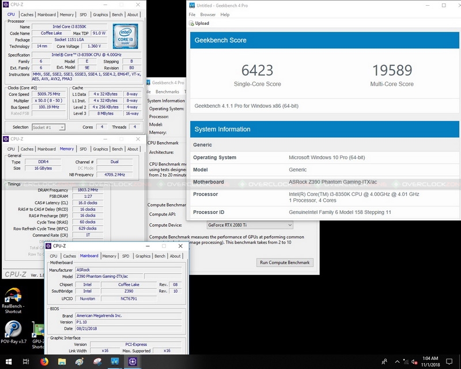This screenshot has width=461, height=369.
Task: Open the taskbar clock showing 1:04 AM
Action: (x=430, y=362)
